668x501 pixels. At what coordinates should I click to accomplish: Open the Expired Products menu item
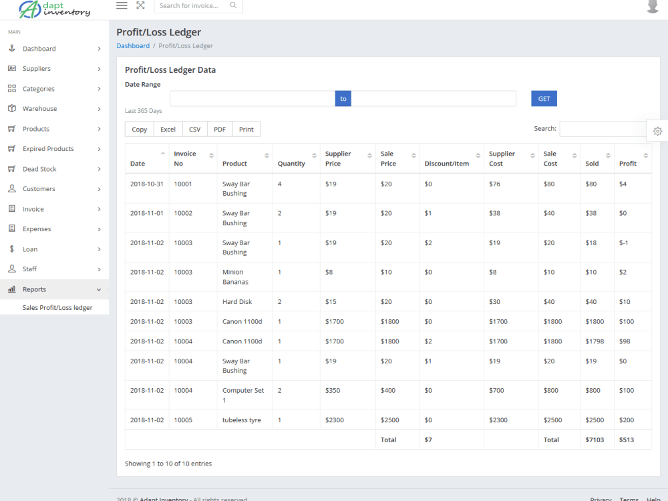[x=55, y=149]
